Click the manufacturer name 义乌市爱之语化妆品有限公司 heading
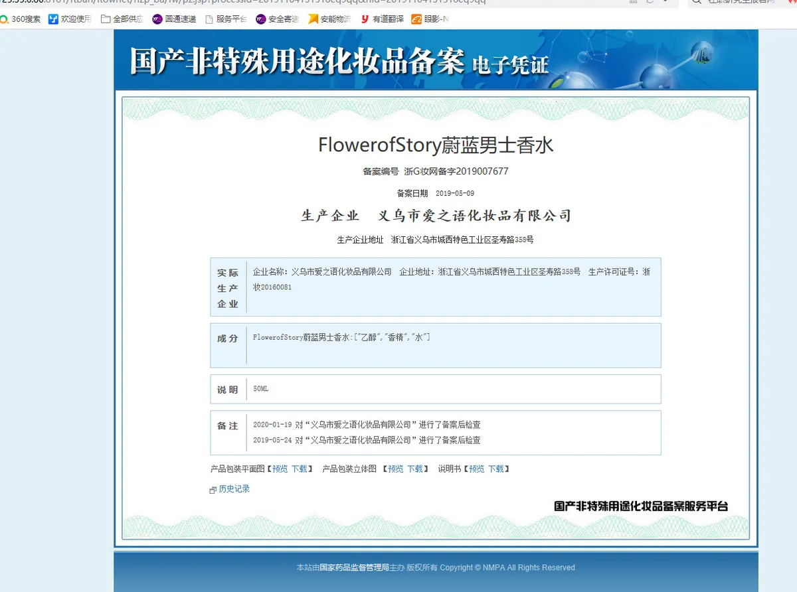The height and width of the screenshot is (592, 797). pyautogui.click(x=474, y=216)
